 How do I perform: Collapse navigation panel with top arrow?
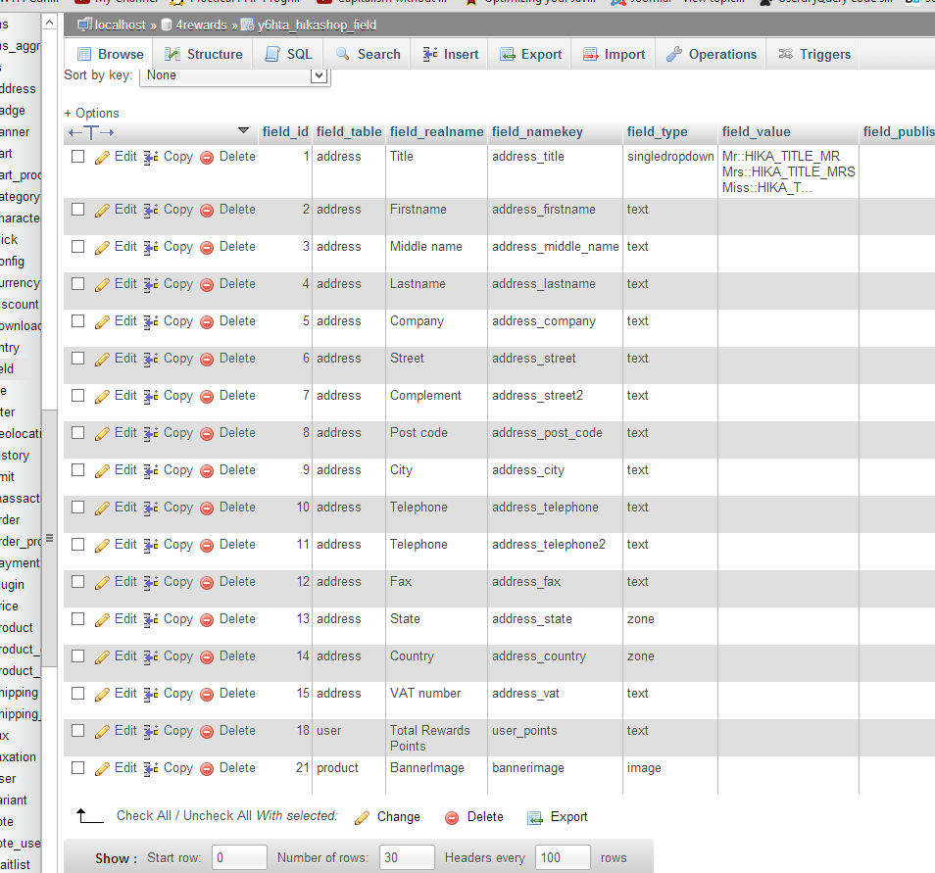coord(49,23)
